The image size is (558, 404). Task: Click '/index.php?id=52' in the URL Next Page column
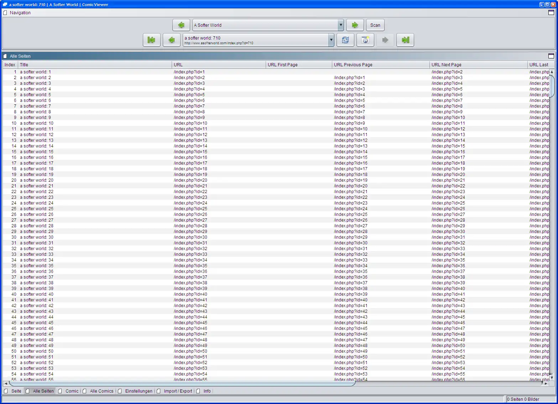[448, 357]
